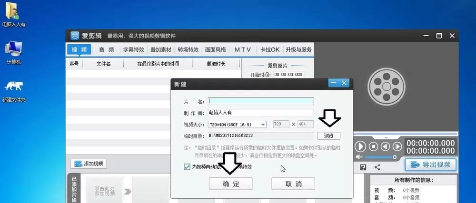Click the 片名 input field in the dialog

(261, 101)
